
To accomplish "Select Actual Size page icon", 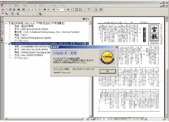I will (73, 10).
